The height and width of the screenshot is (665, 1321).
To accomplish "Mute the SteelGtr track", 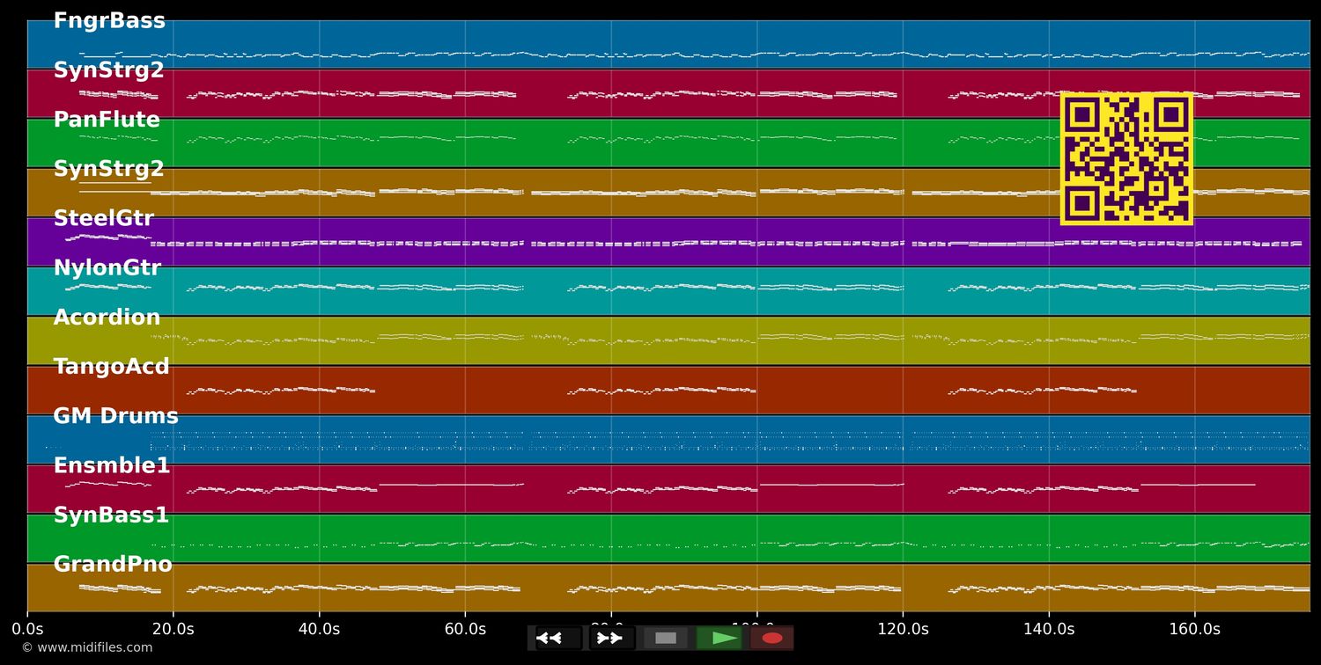I will [104, 217].
